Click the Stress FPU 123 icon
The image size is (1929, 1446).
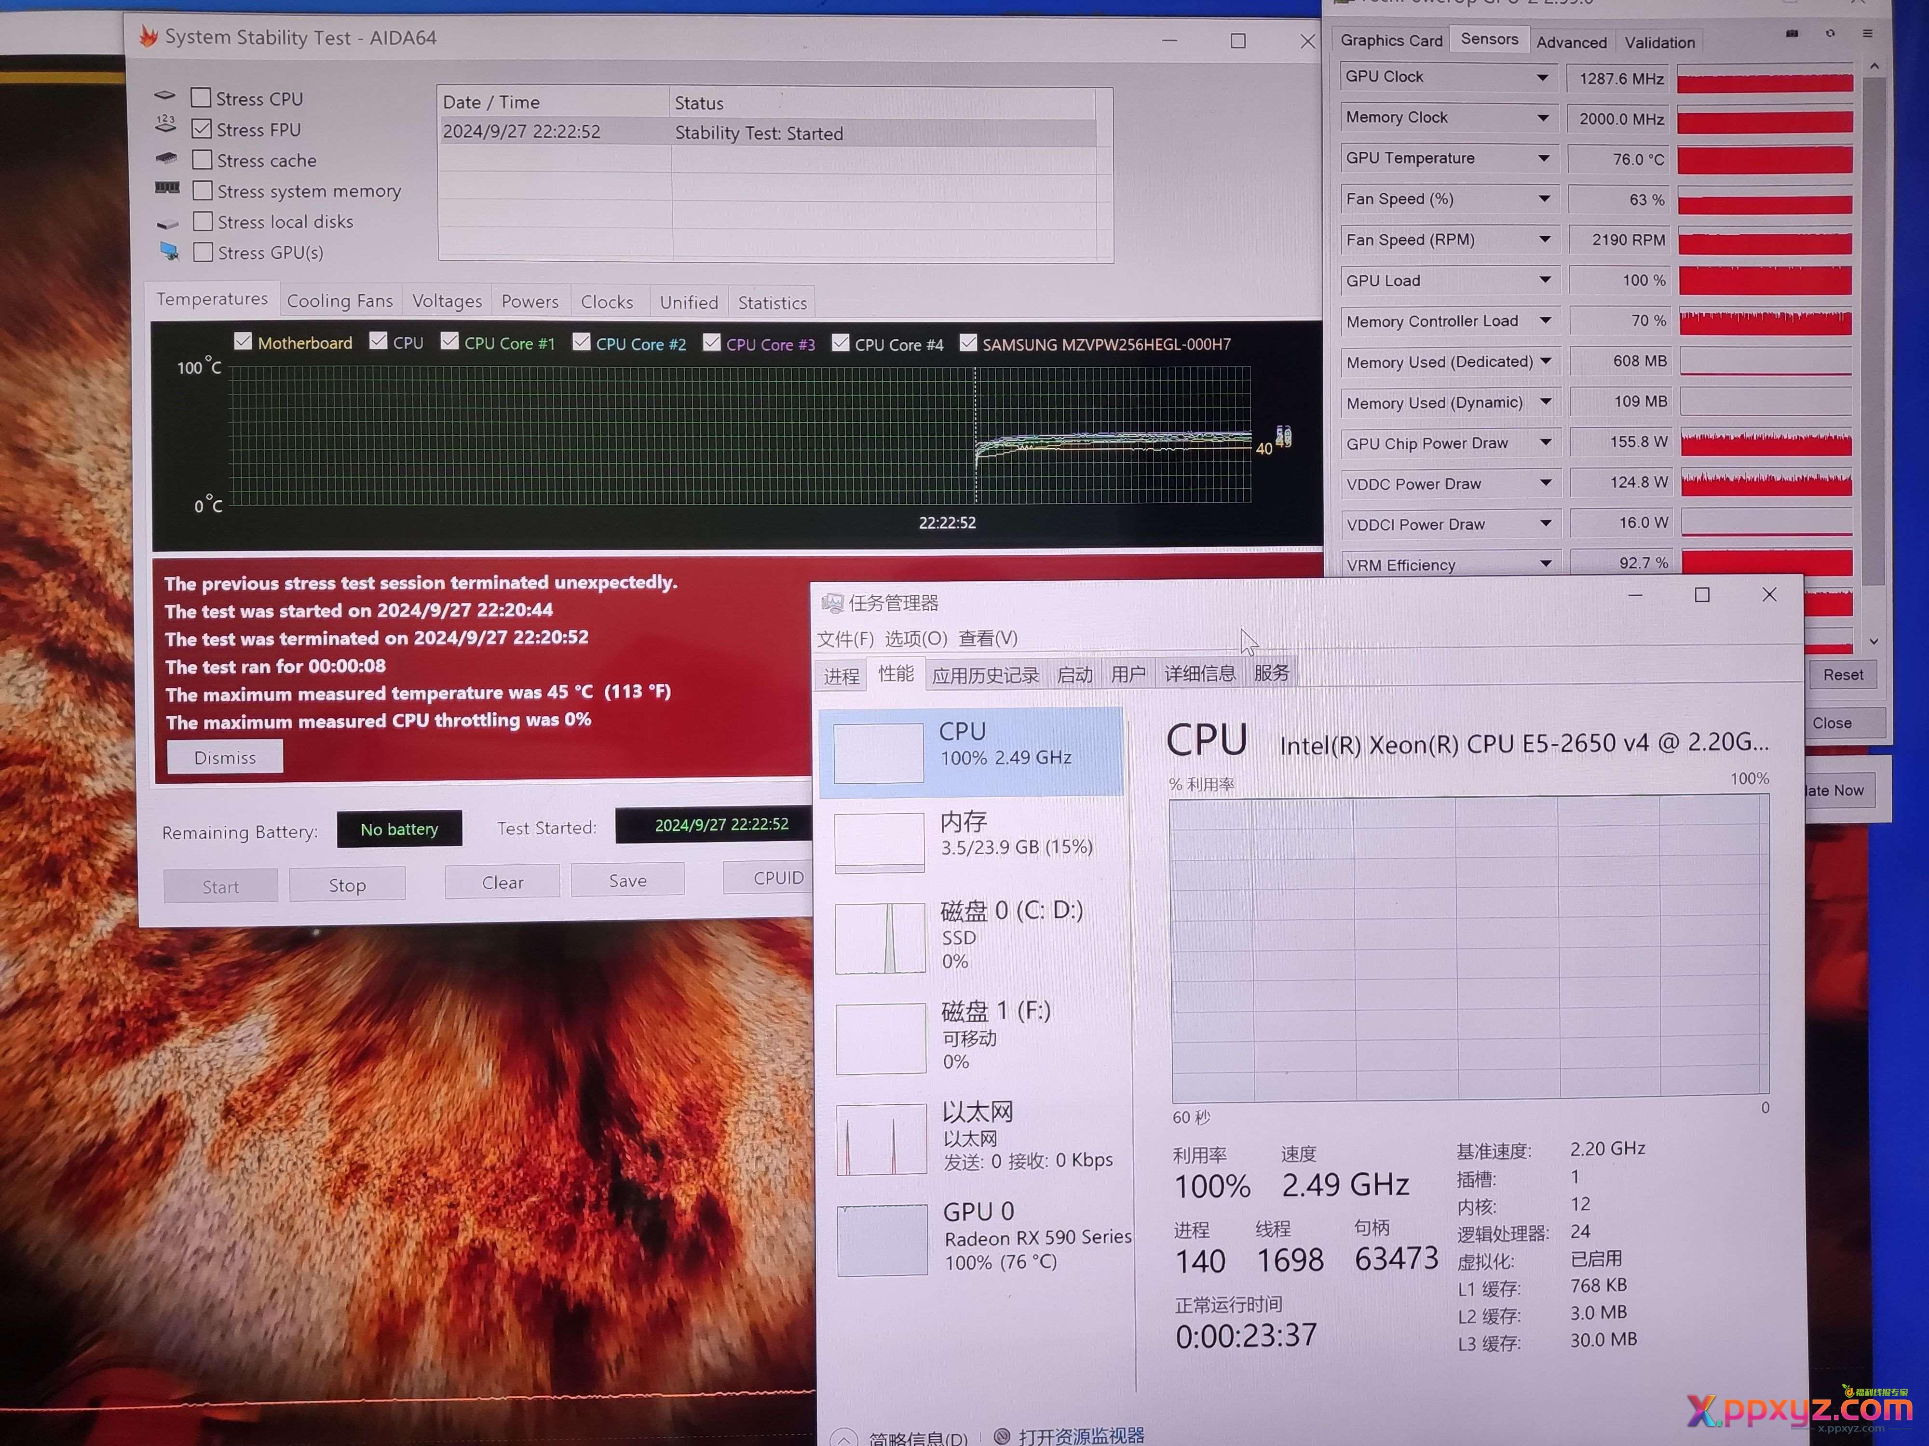[166, 125]
